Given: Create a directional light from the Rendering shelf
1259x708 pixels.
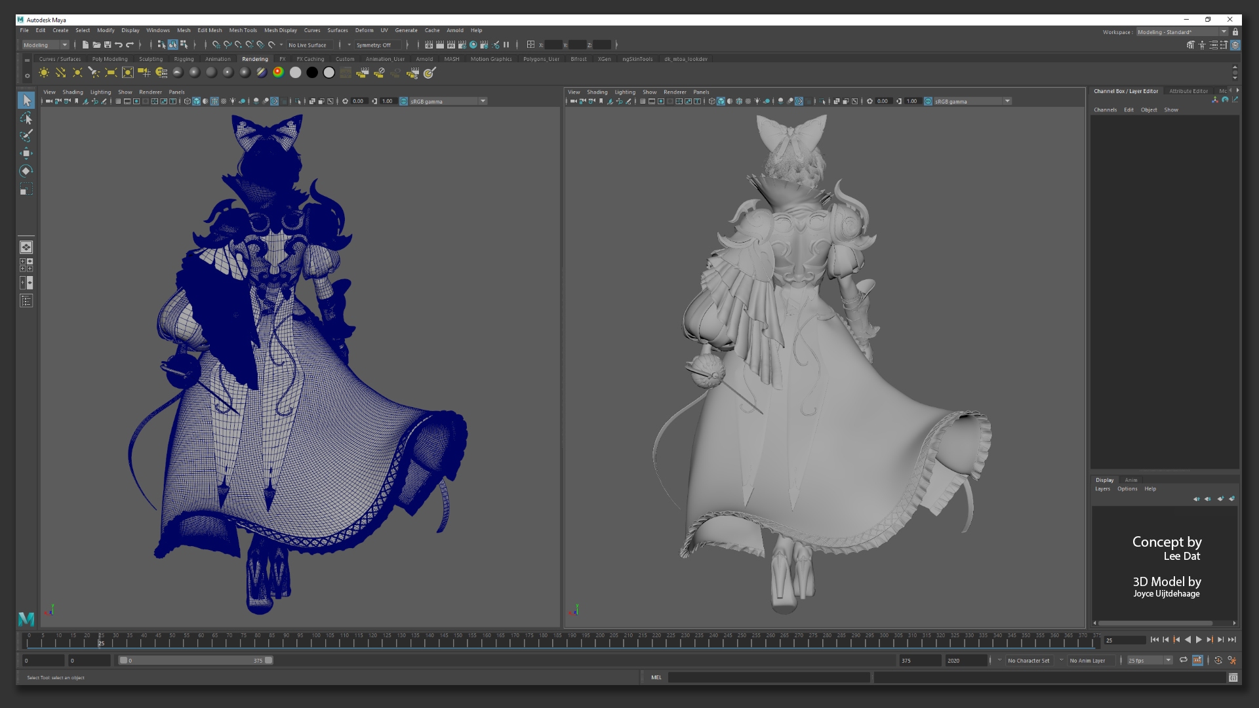Looking at the screenshot, I should pos(60,73).
